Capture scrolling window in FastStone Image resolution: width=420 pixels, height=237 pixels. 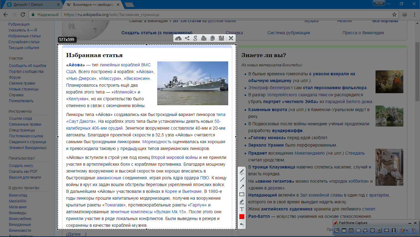coord(380,230)
